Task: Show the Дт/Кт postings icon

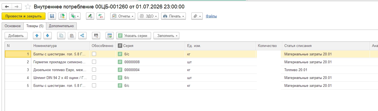Action: [100, 16]
